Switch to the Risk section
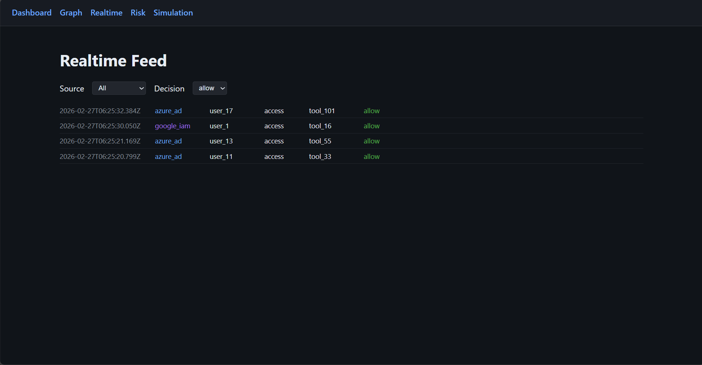This screenshot has height=365, width=702. click(137, 13)
